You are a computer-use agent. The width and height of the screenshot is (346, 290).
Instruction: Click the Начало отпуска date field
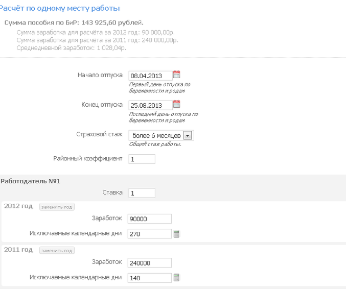[150, 76]
